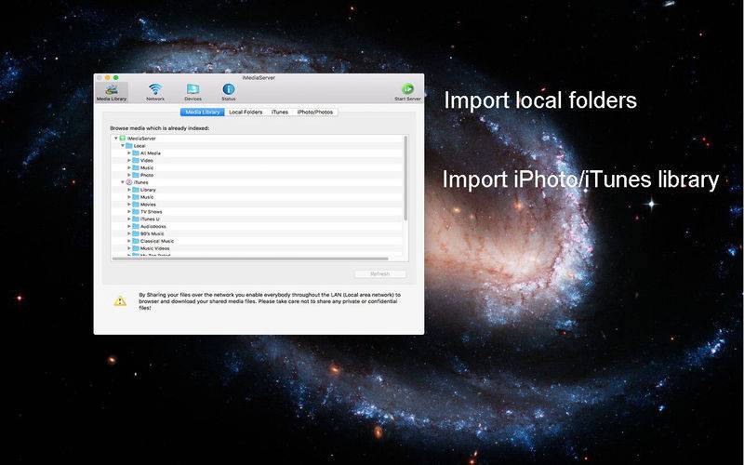Click the folder icon beside Movies
Image resolution: width=744 pixels, height=465 pixels.
coord(136,205)
